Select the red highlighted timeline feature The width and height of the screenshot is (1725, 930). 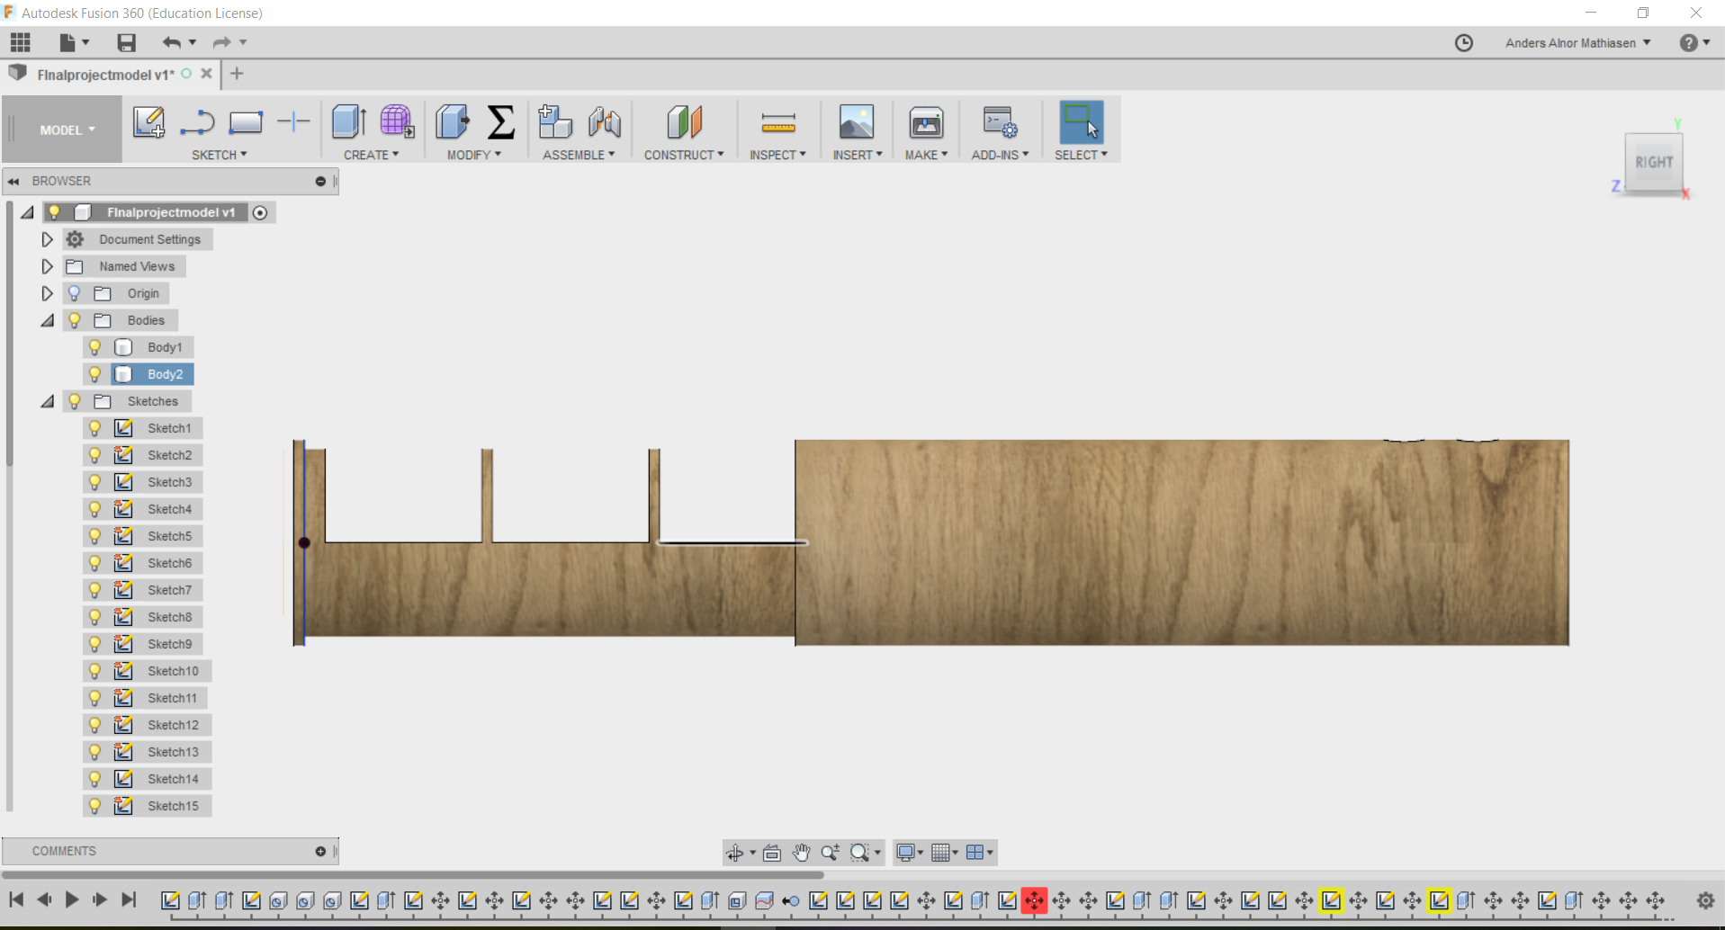pos(1034,900)
